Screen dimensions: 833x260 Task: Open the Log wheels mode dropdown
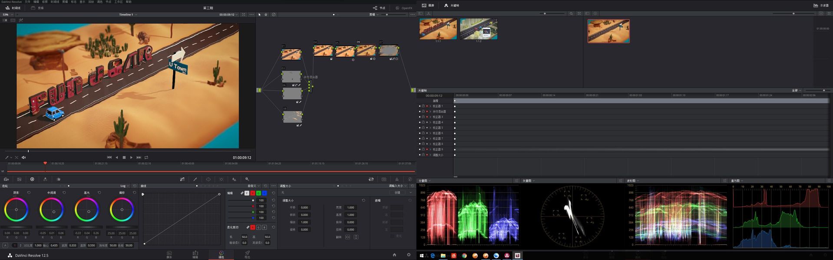[124, 186]
